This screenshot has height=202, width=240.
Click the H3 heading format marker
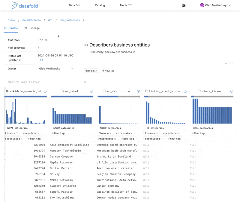click(x=86, y=45)
